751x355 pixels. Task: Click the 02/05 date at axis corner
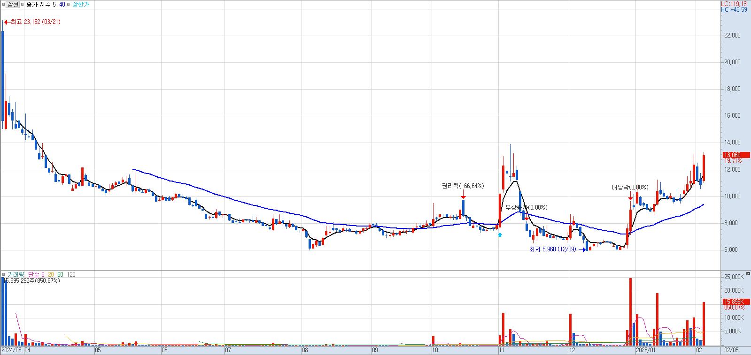(731, 350)
